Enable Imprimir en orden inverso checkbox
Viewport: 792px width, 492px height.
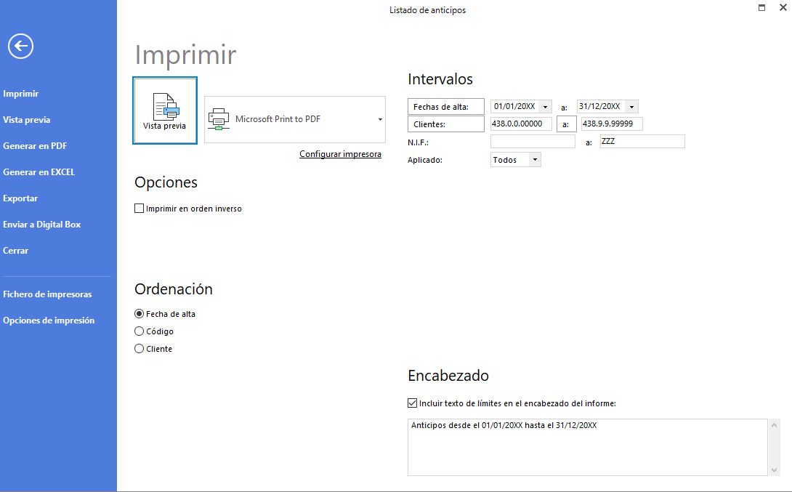pyautogui.click(x=140, y=209)
